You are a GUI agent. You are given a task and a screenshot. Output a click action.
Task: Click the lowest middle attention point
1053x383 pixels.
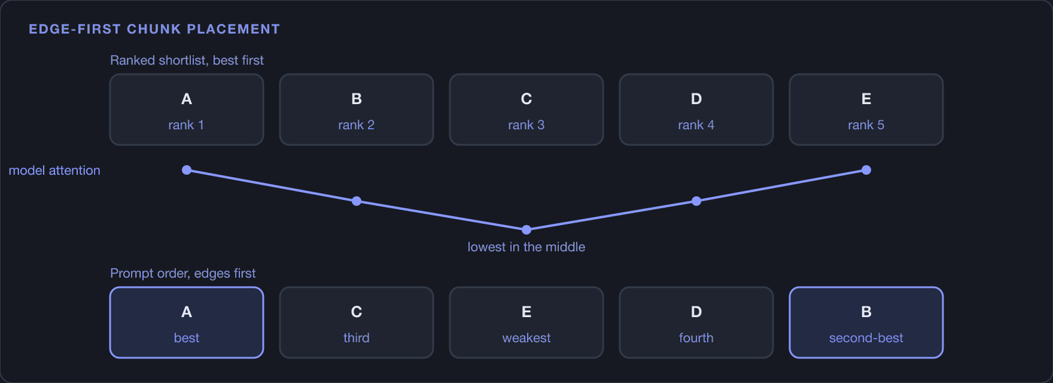(526, 230)
